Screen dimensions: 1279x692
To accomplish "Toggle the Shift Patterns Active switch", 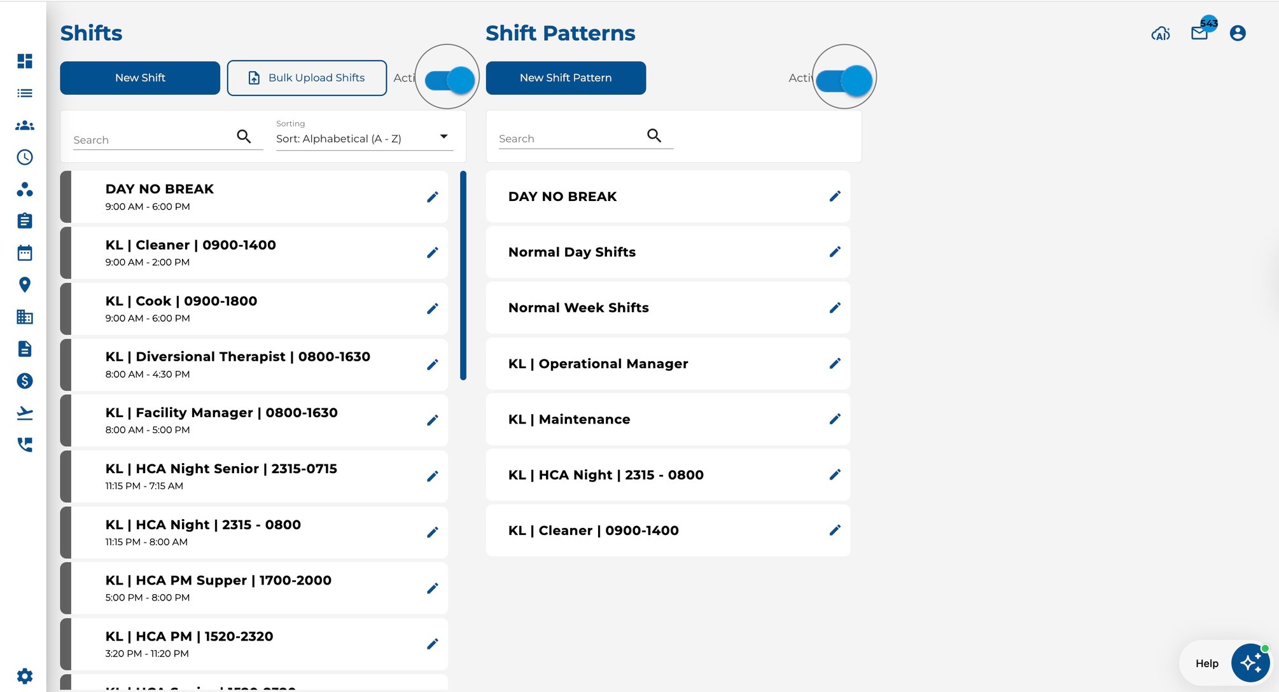I will pyautogui.click(x=844, y=80).
